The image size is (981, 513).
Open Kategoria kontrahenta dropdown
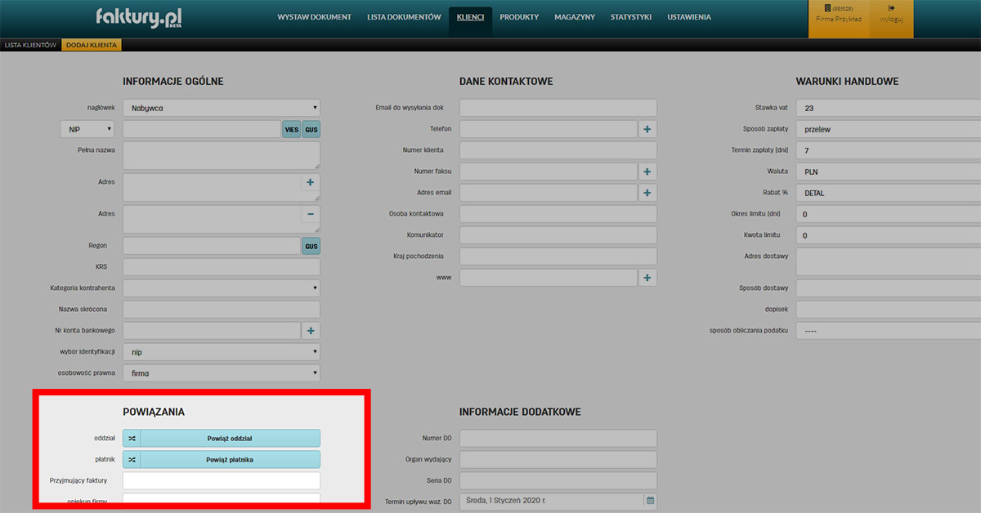221,288
